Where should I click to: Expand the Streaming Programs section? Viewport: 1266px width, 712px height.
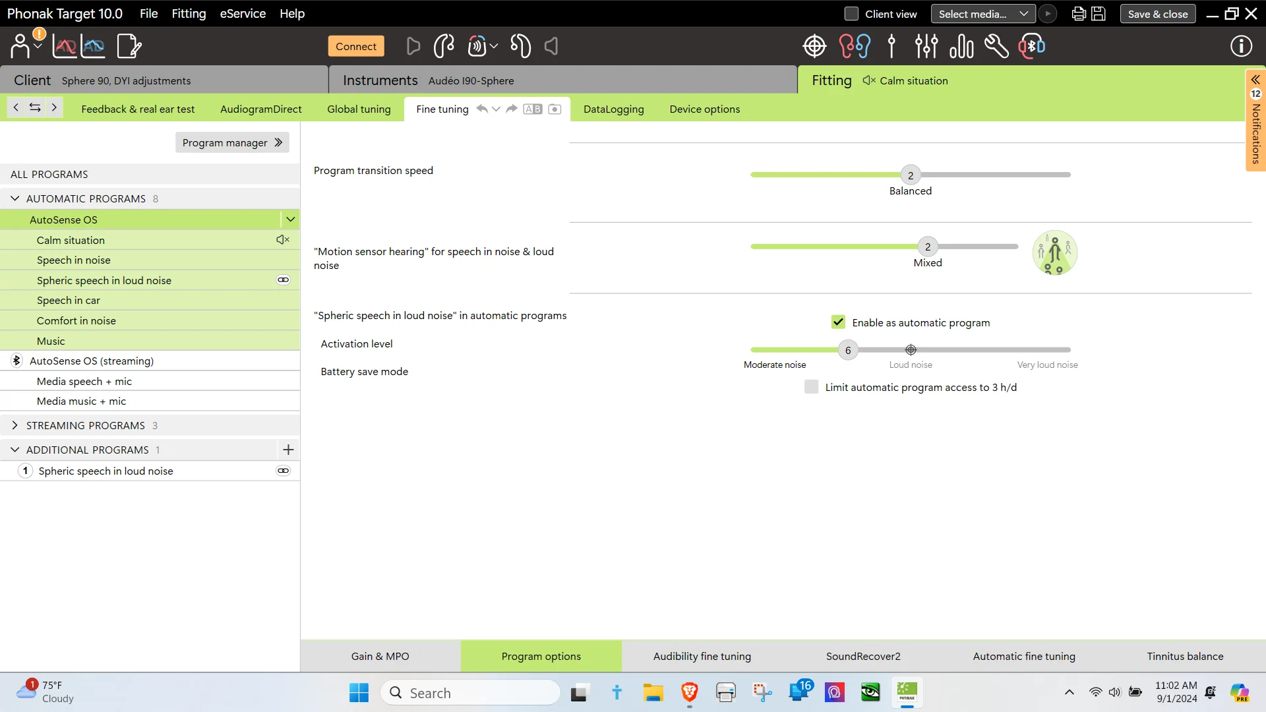point(15,425)
